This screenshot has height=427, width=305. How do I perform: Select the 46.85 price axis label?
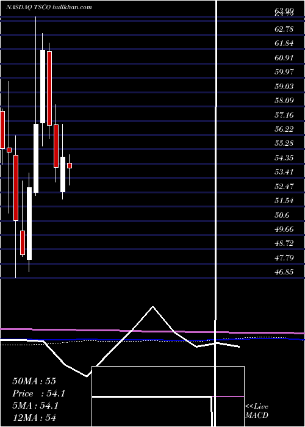(284, 272)
